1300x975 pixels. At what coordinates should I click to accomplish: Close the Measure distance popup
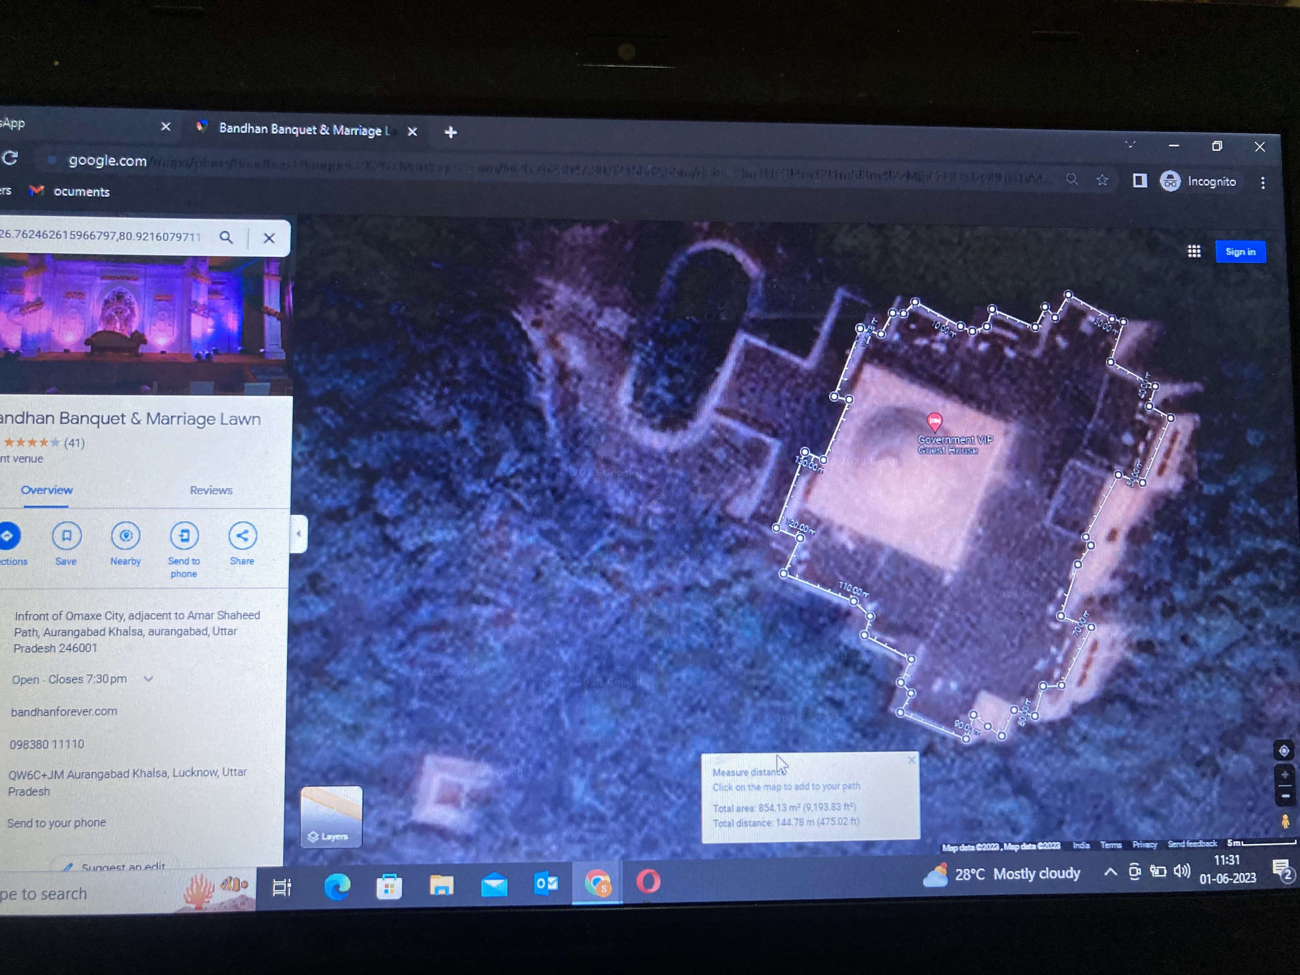[x=911, y=760]
